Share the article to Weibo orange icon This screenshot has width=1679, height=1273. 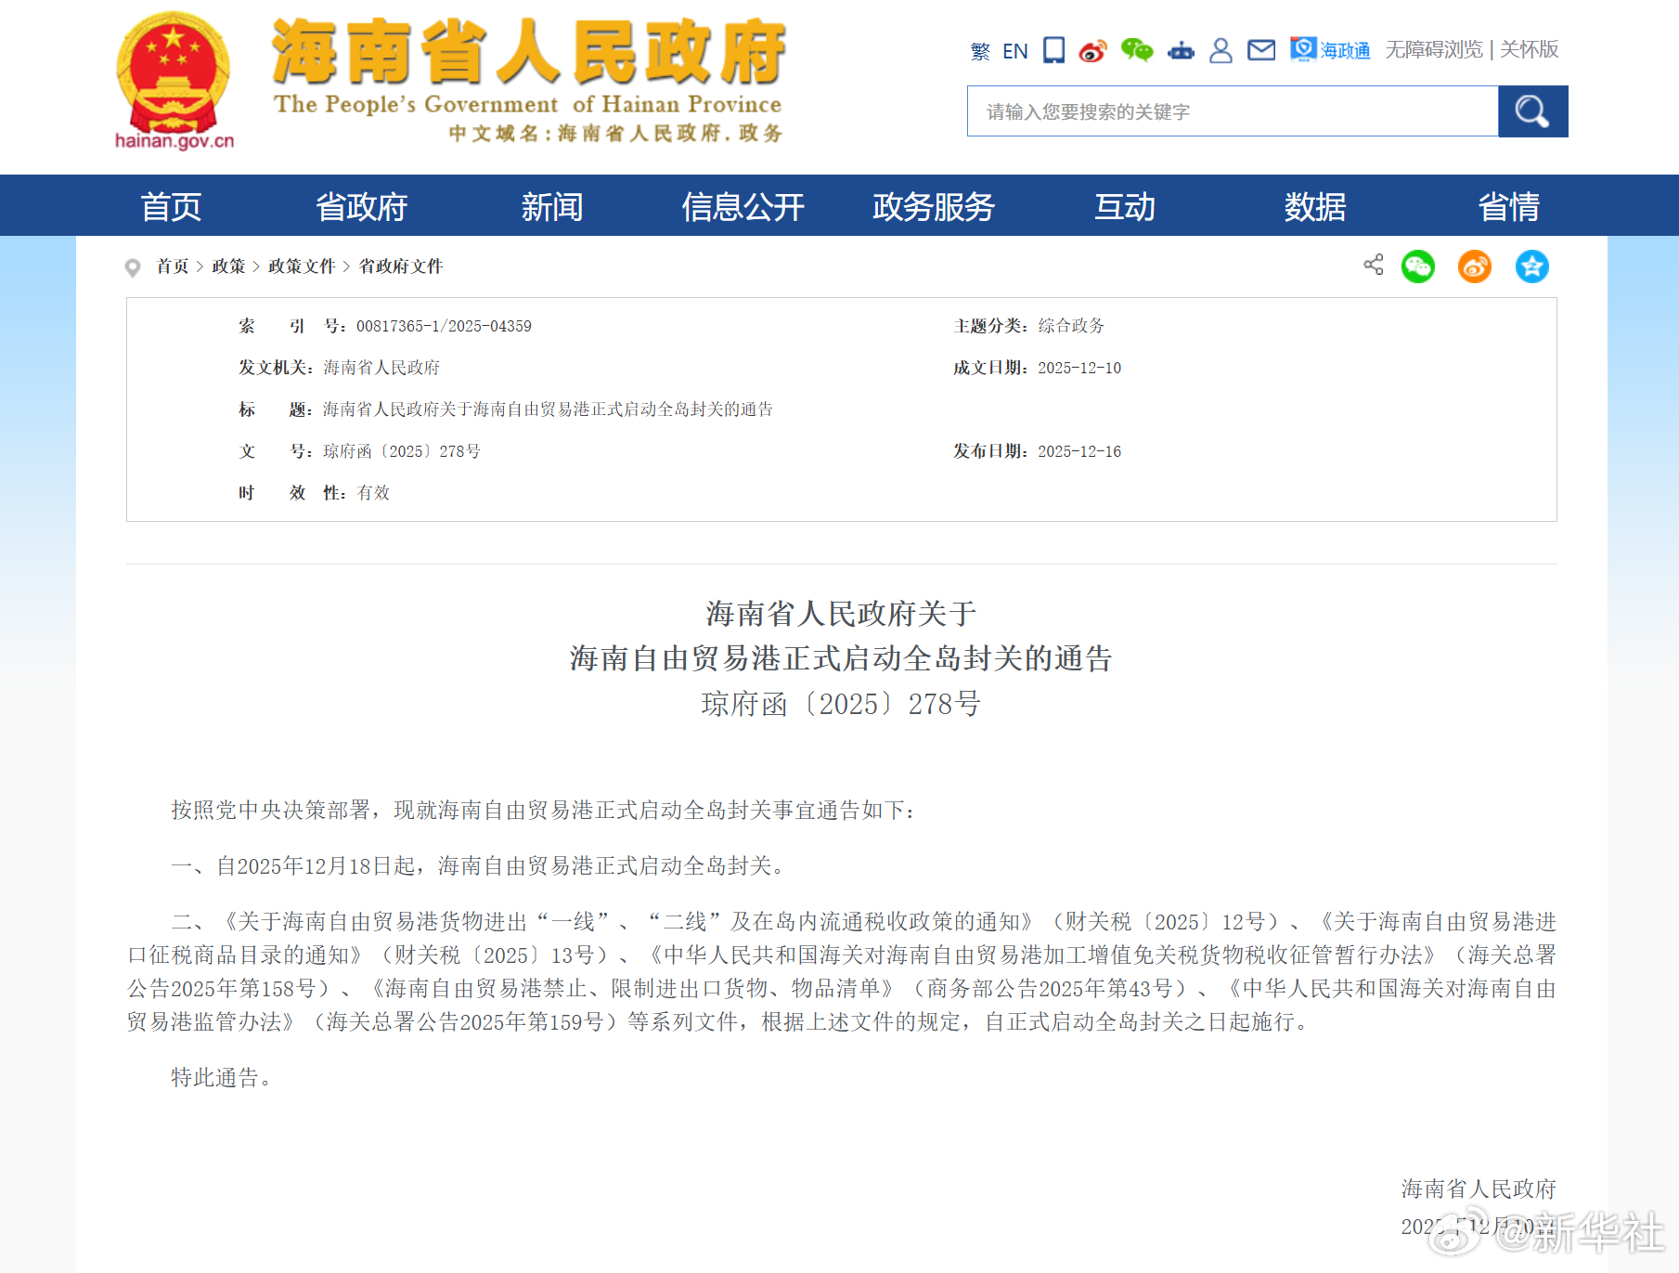[x=1474, y=266]
